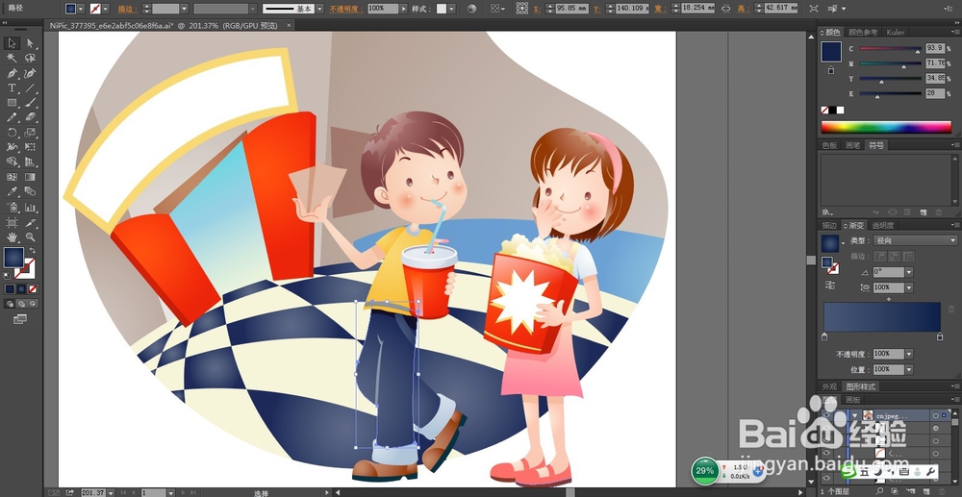Screen dimensions: 962x497
Task: Select the Rotate tool
Action: [12, 132]
